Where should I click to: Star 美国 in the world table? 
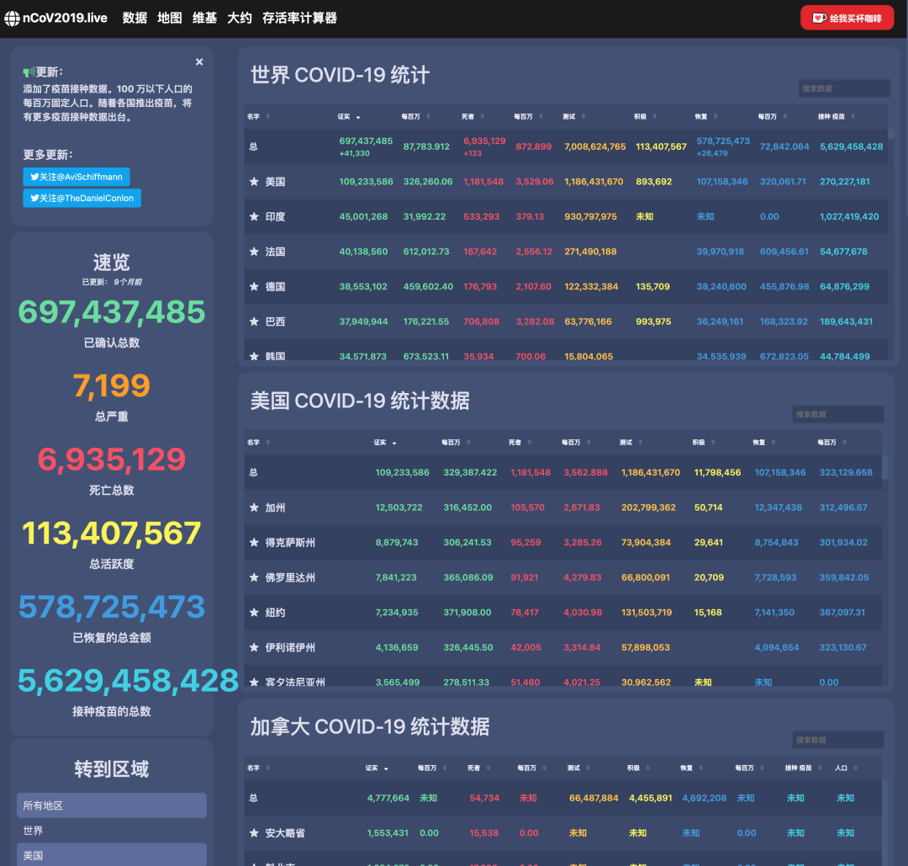tap(254, 182)
